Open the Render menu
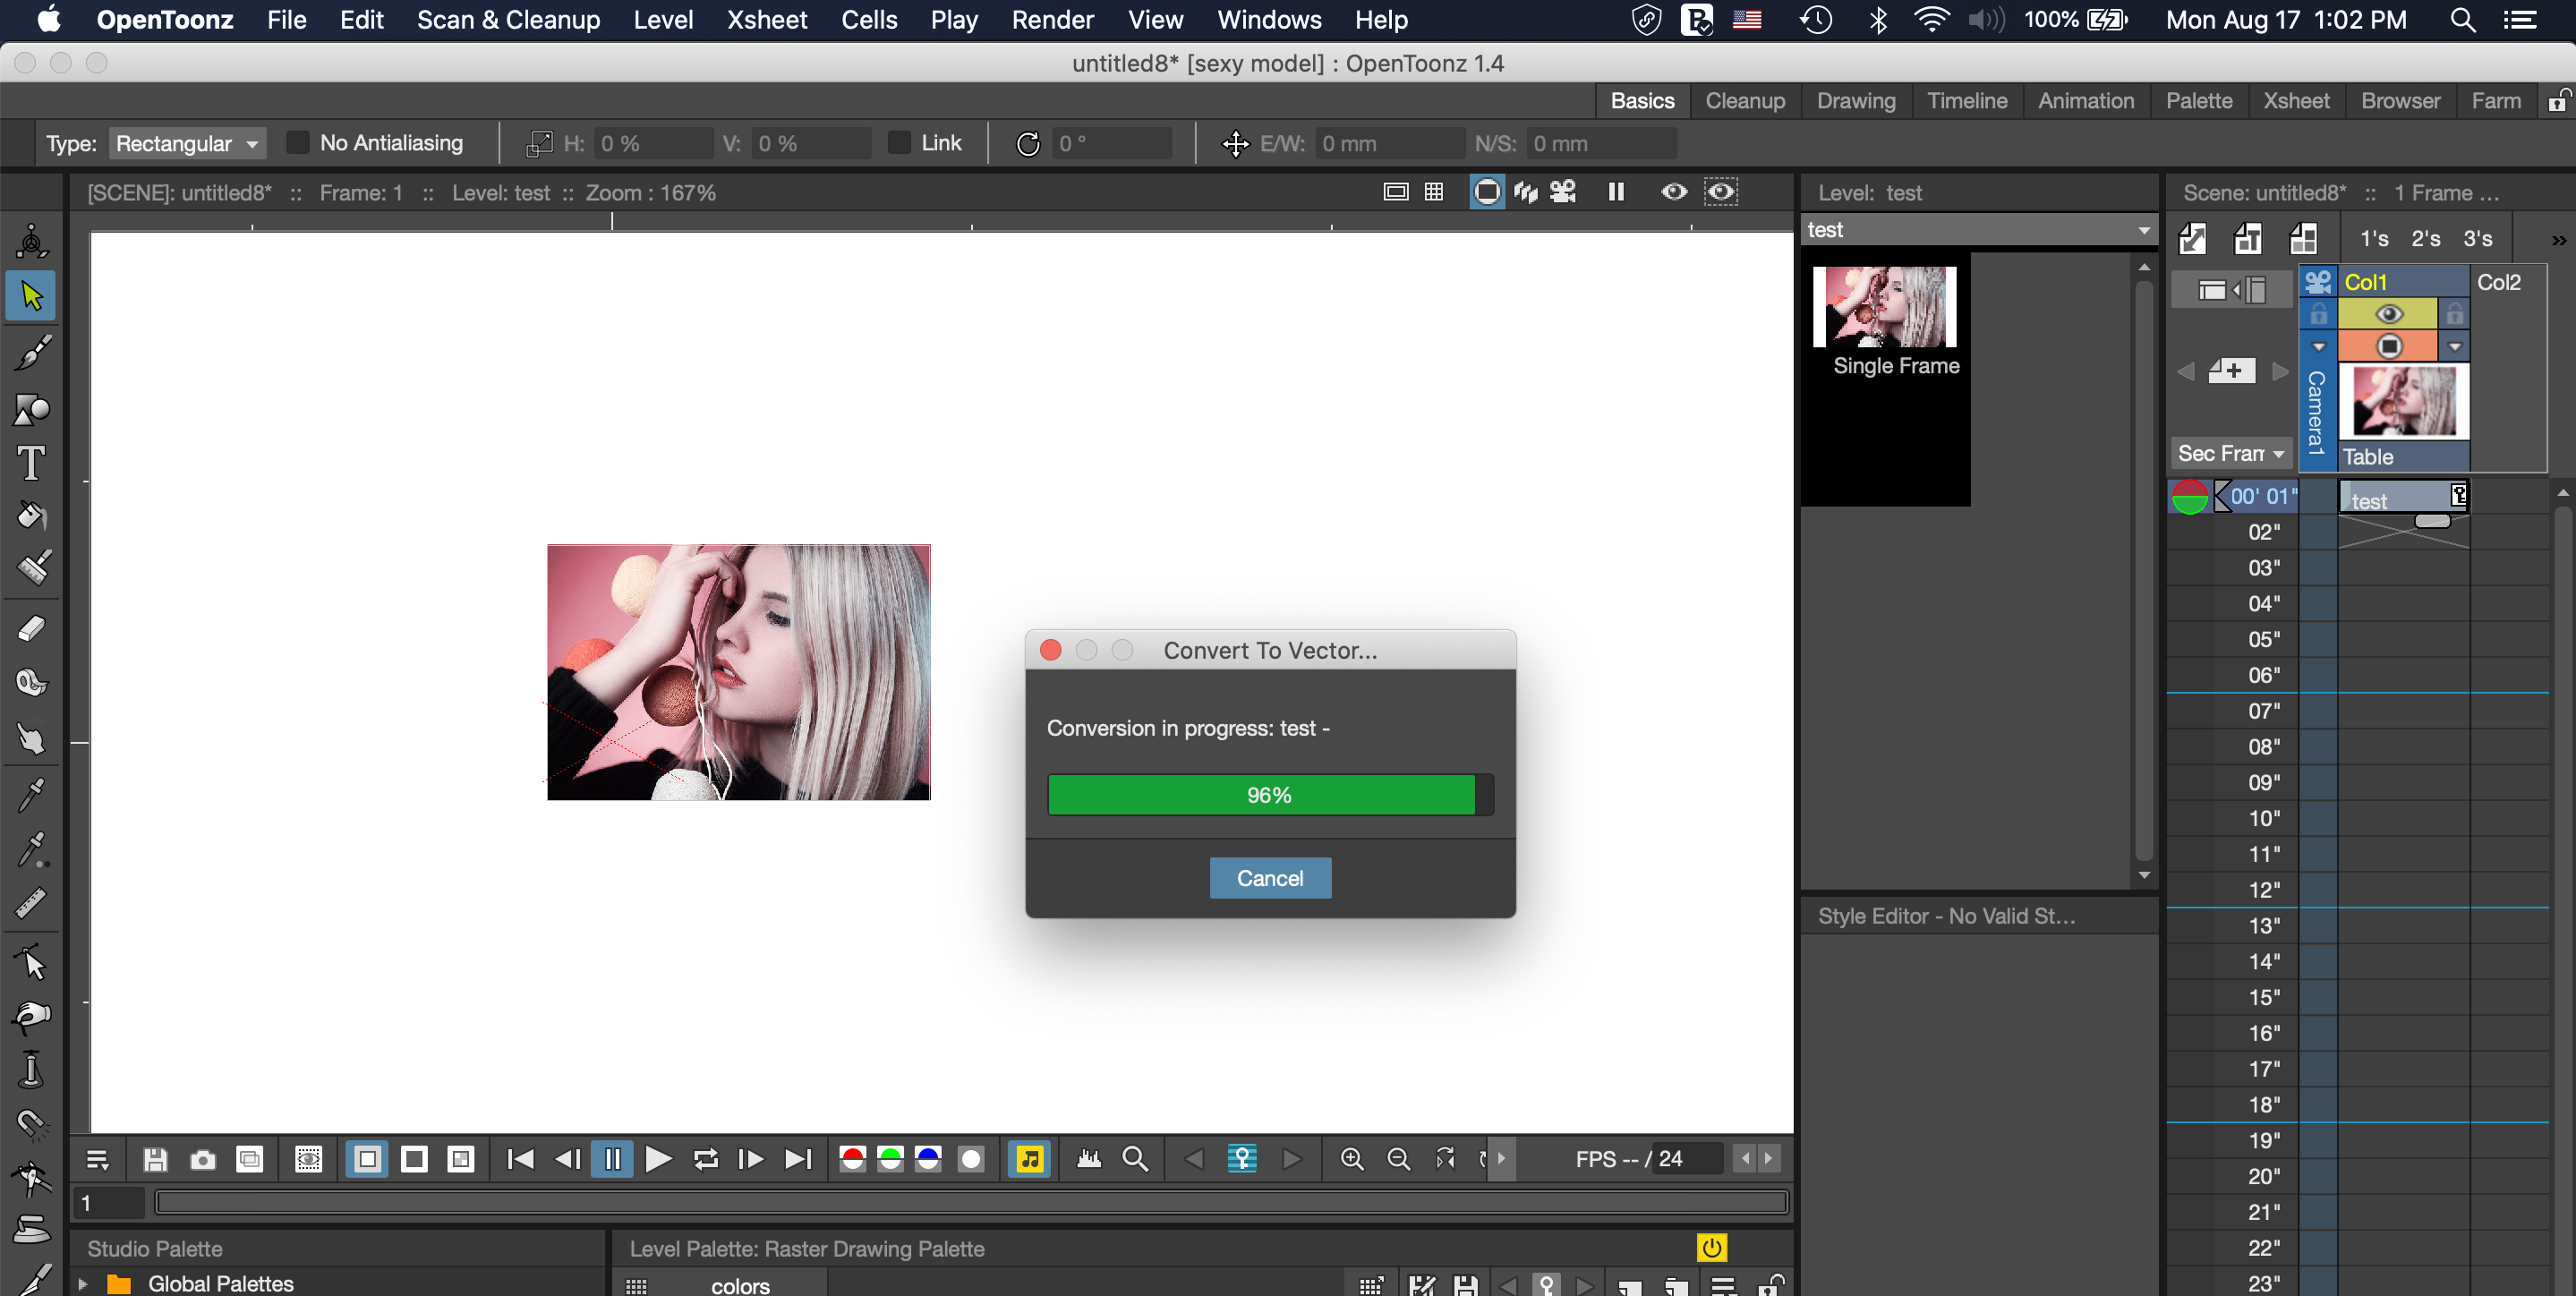2576x1296 pixels. coord(1052,19)
